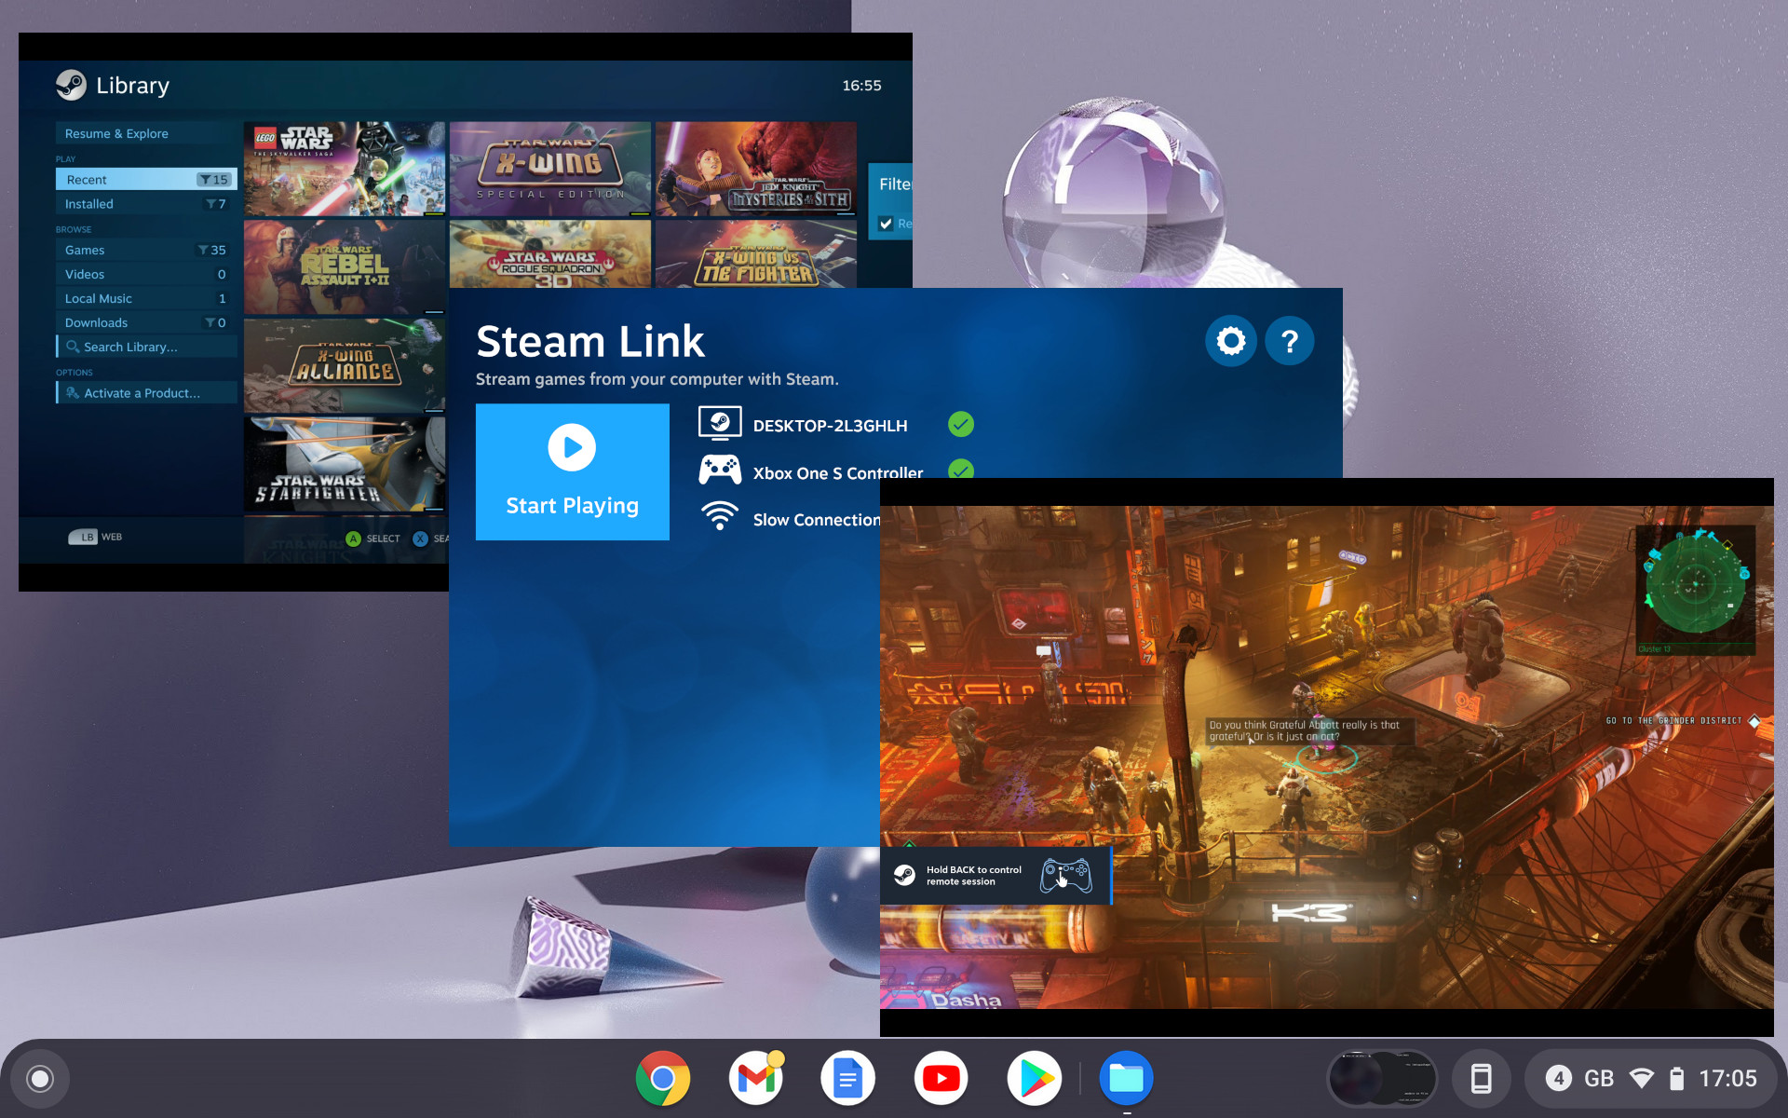Click the Wi-Fi slow connection icon
The width and height of the screenshot is (1788, 1118).
[717, 518]
